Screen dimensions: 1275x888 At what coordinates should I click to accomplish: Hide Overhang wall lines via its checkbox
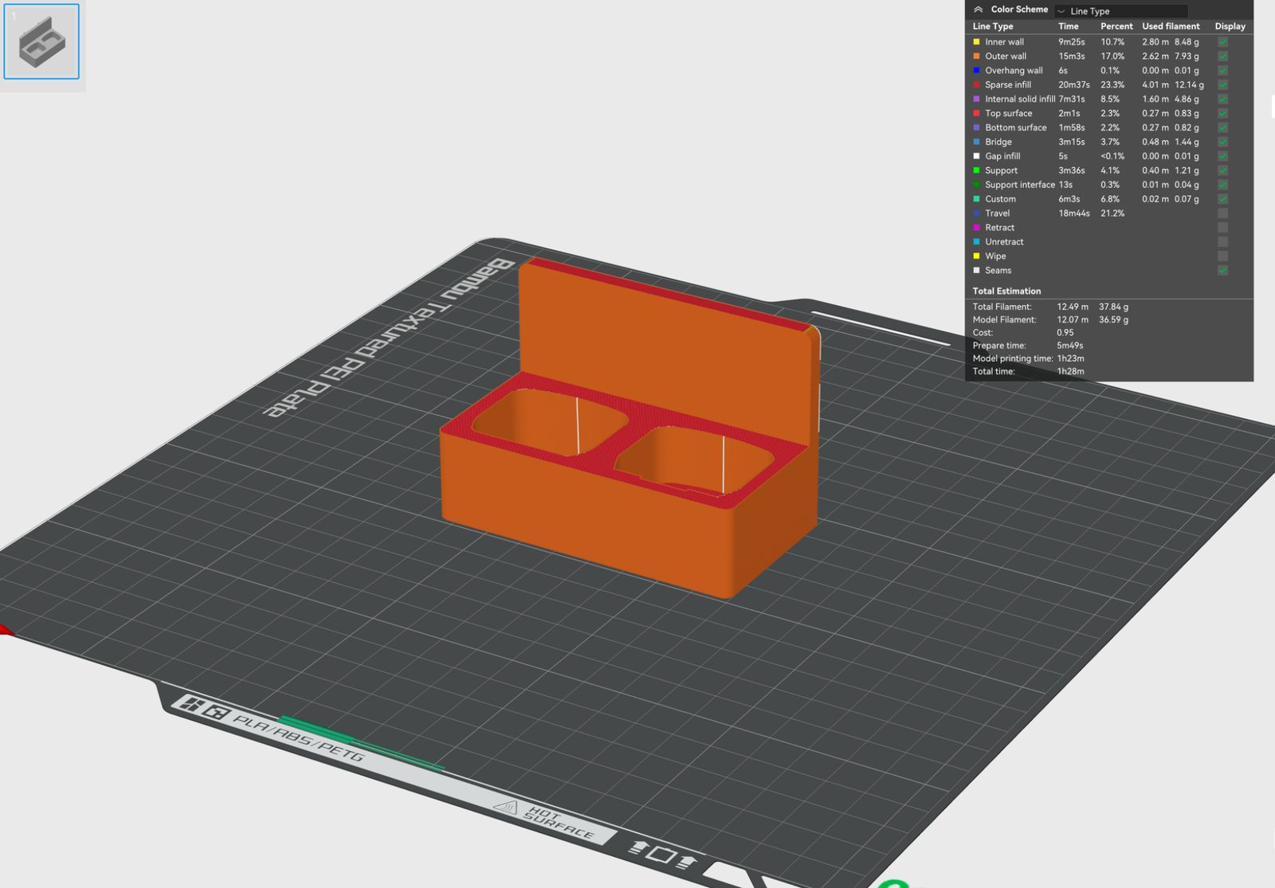click(1222, 71)
